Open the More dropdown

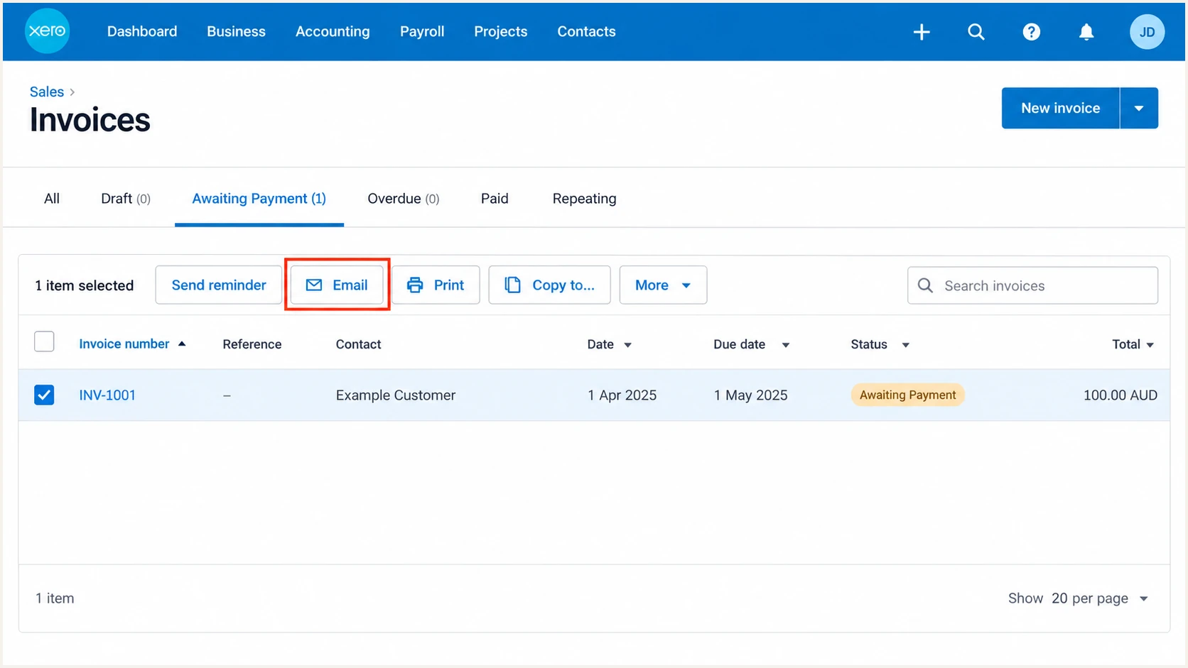(663, 285)
